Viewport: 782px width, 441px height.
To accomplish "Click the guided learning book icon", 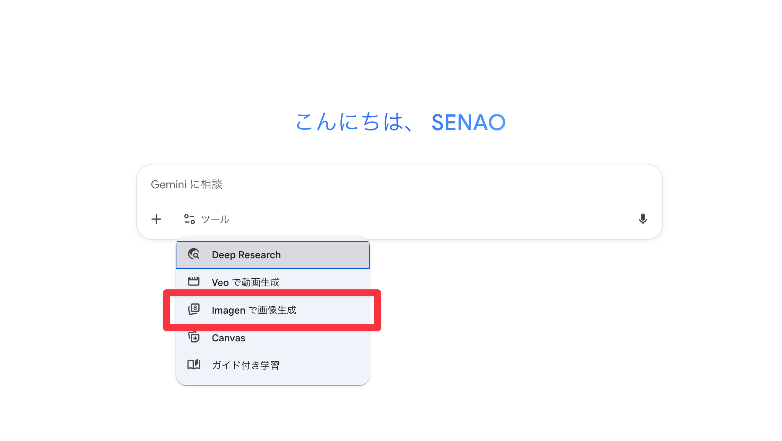I will coord(194,364).
